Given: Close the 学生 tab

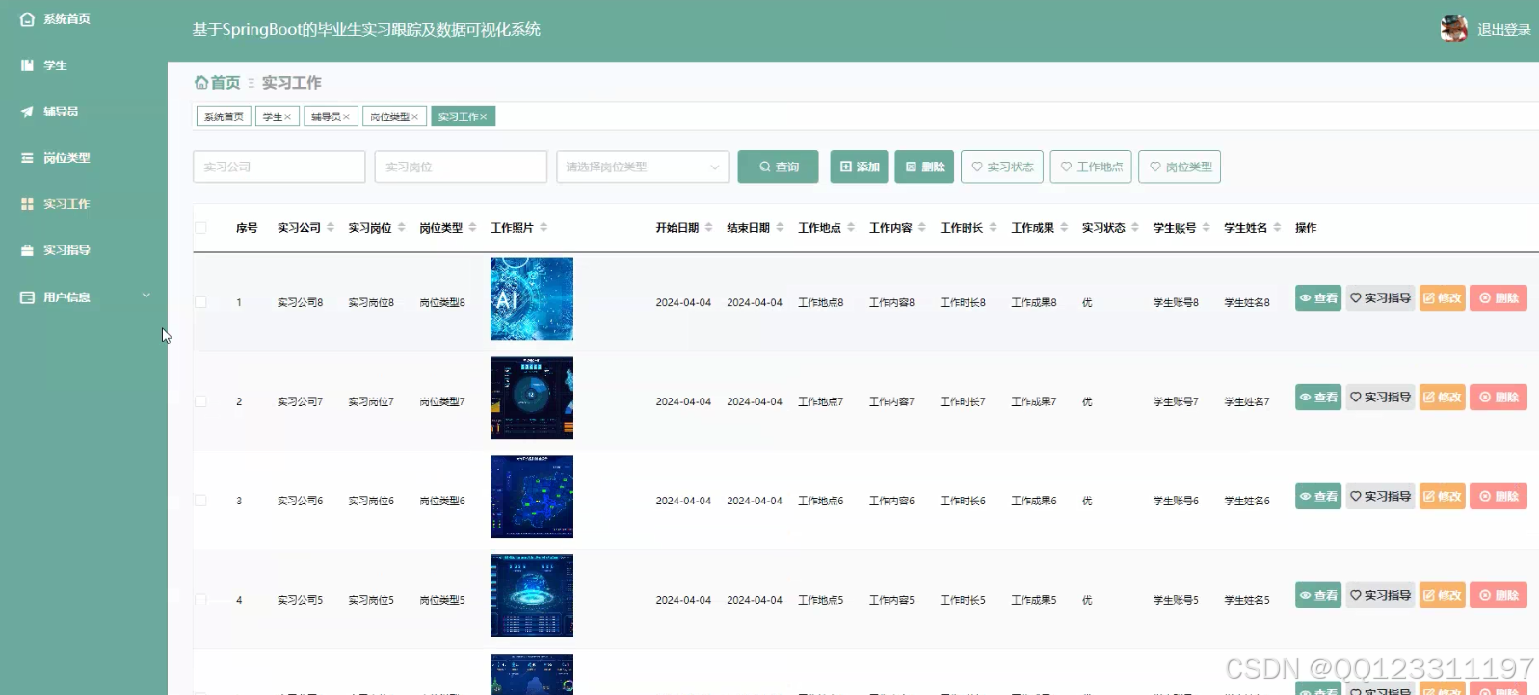Looking at the screenshot, I should click(x=287, y=117).
